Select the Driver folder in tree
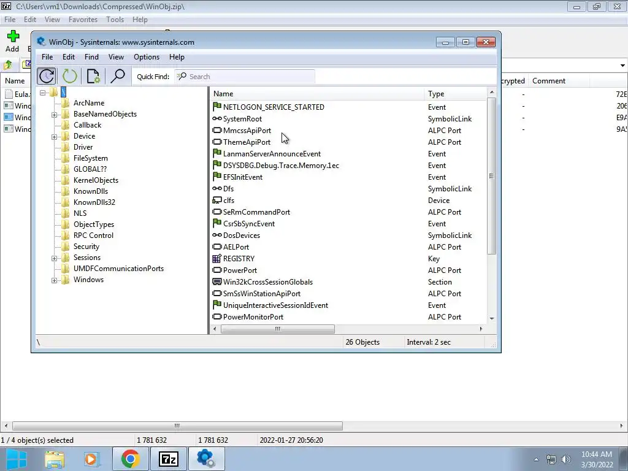The image size is (628, 471). point(83,147)
